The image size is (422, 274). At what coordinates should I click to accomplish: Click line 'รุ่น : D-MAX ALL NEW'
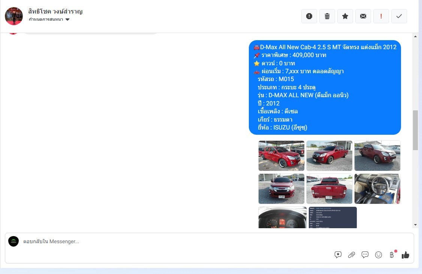(x=303, y=95)
